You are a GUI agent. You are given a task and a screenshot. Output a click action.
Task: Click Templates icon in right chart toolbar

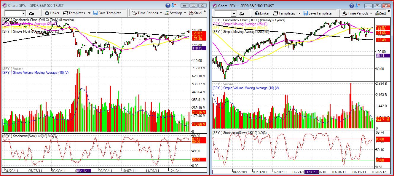(x=275, y=13)
